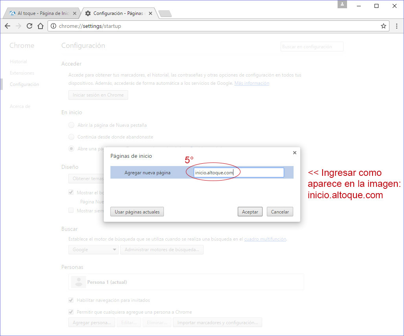Screen dimensions: 404x336
Task: Switch to the Configuración tab
Action: tap(118, 13)
